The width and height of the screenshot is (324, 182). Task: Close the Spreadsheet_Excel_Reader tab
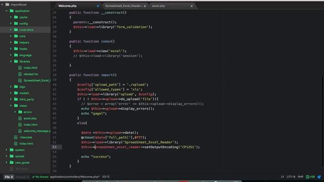click(145, 6)
